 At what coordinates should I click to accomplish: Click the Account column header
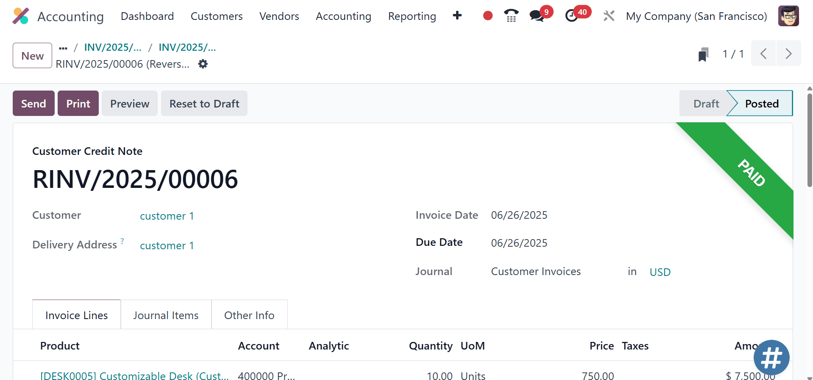click(259, 346)
